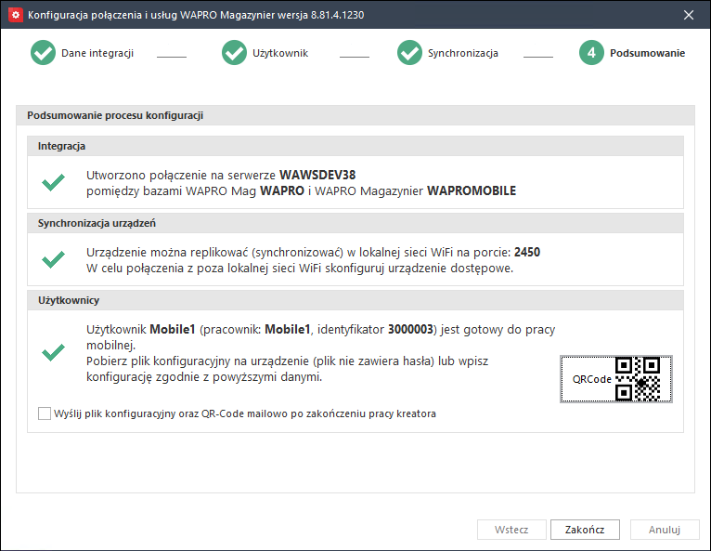
Task: Finish the wizard with Zakończ
Action: (585, 530)
